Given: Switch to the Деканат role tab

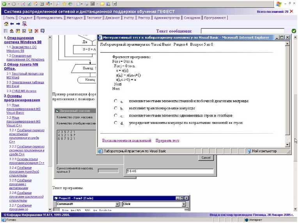Looking at the screenshot, I should coord(112,18).
